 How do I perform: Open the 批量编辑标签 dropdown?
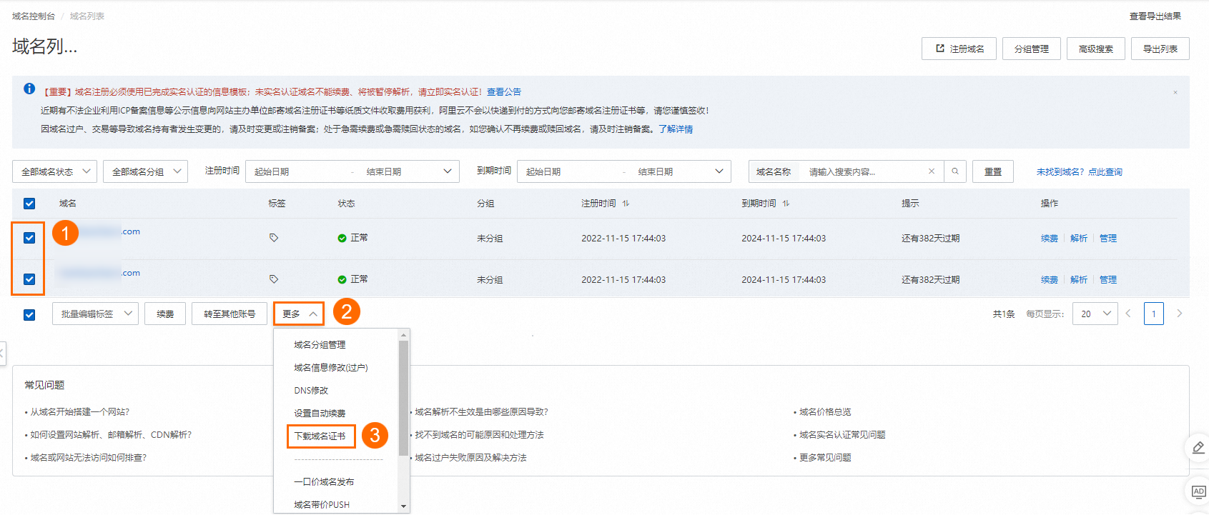96,314
